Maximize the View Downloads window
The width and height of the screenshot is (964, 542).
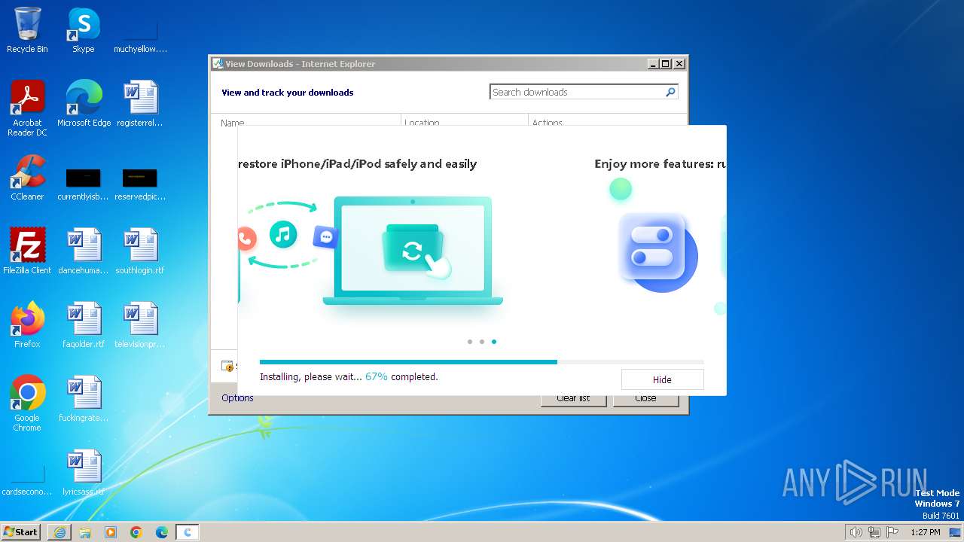(x=665, y=64)
